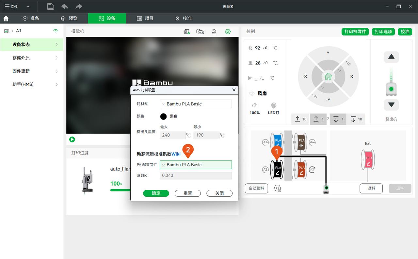Expand 助手(HMS) sidebar item
Viewport: 418px width, 259px height.
pyautogui.click(x=32, y=84)
